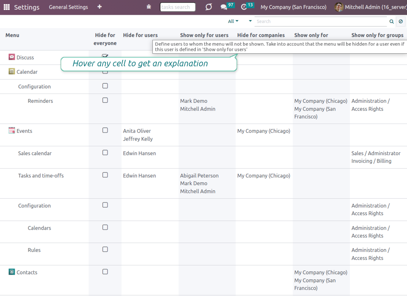Click Abigail Peterson in Tasks and time-offs row
This screenshot has width=407, height=296.
199,176
